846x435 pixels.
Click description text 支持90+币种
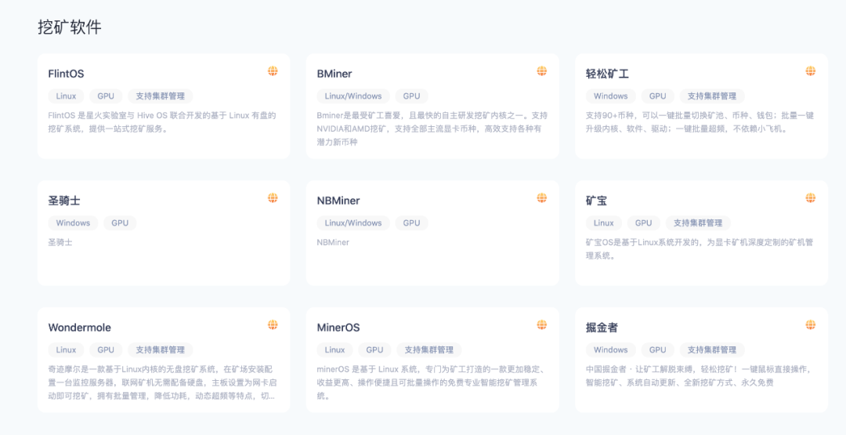click(x=700, y=122)
